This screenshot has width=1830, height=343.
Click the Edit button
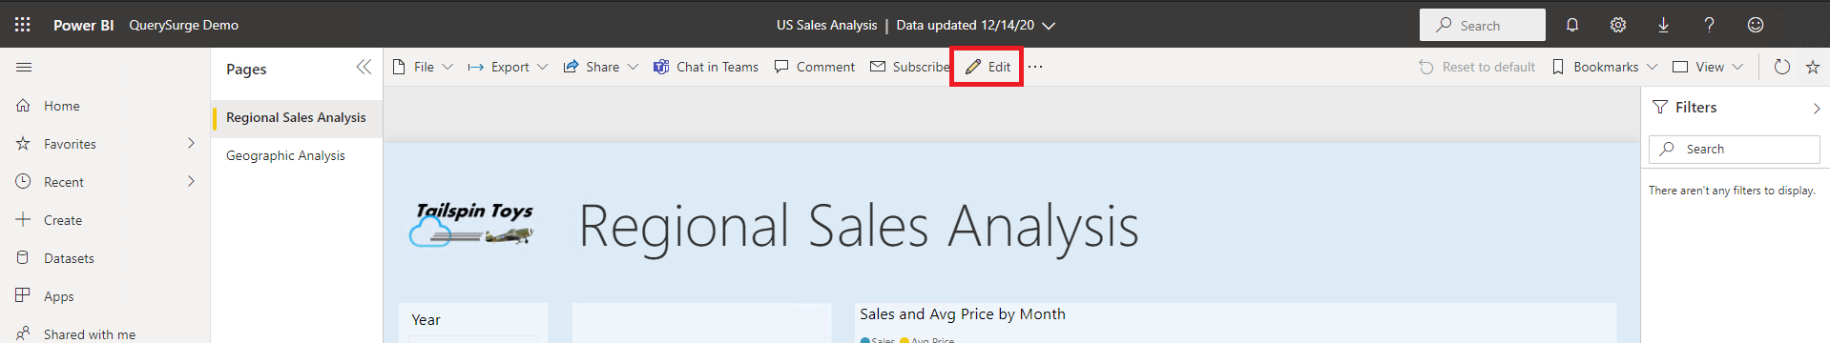point(988,67)
